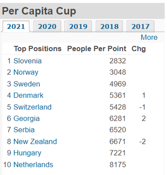The image size is (167, 175).
Task: View the 2017 tab
Action: 141,26
